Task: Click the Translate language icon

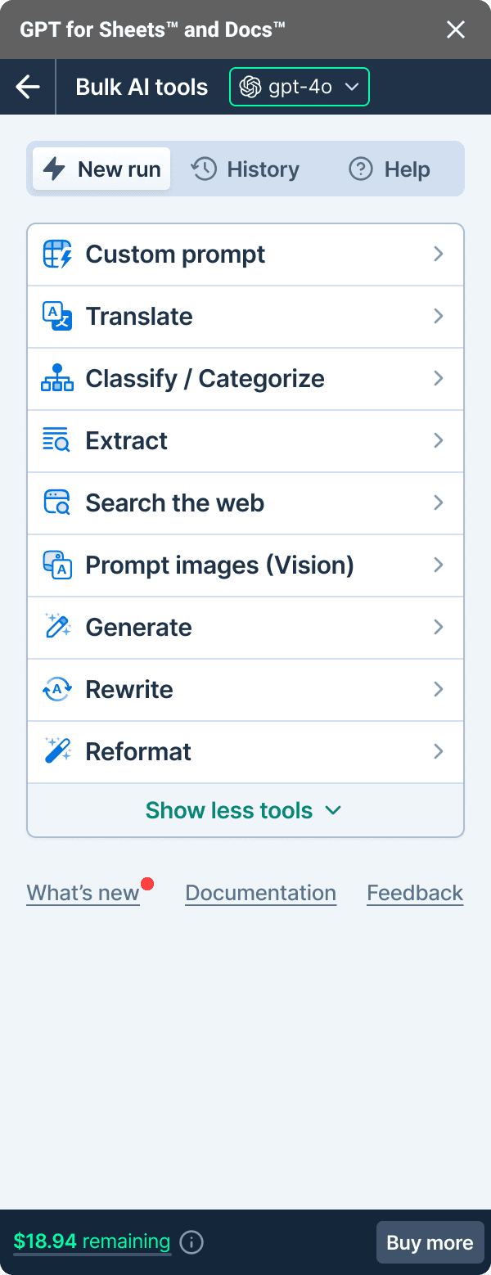Action: pyautogui.click(x=57, y=317)
